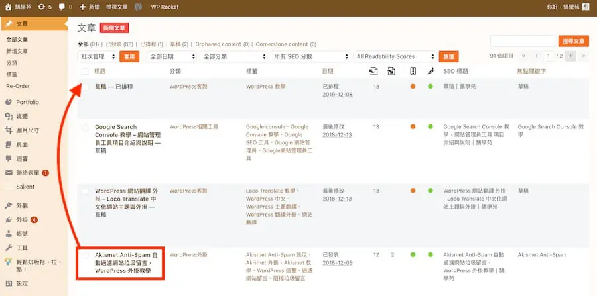Viewport: 597px width, 296px height.
Task: Click the 搜尋文章 search button
Action: point(574,41)
